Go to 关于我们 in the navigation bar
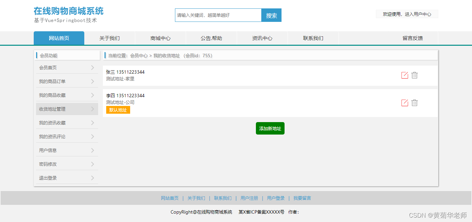This screenshot has width=472, height=222. [x=110, y=38]
